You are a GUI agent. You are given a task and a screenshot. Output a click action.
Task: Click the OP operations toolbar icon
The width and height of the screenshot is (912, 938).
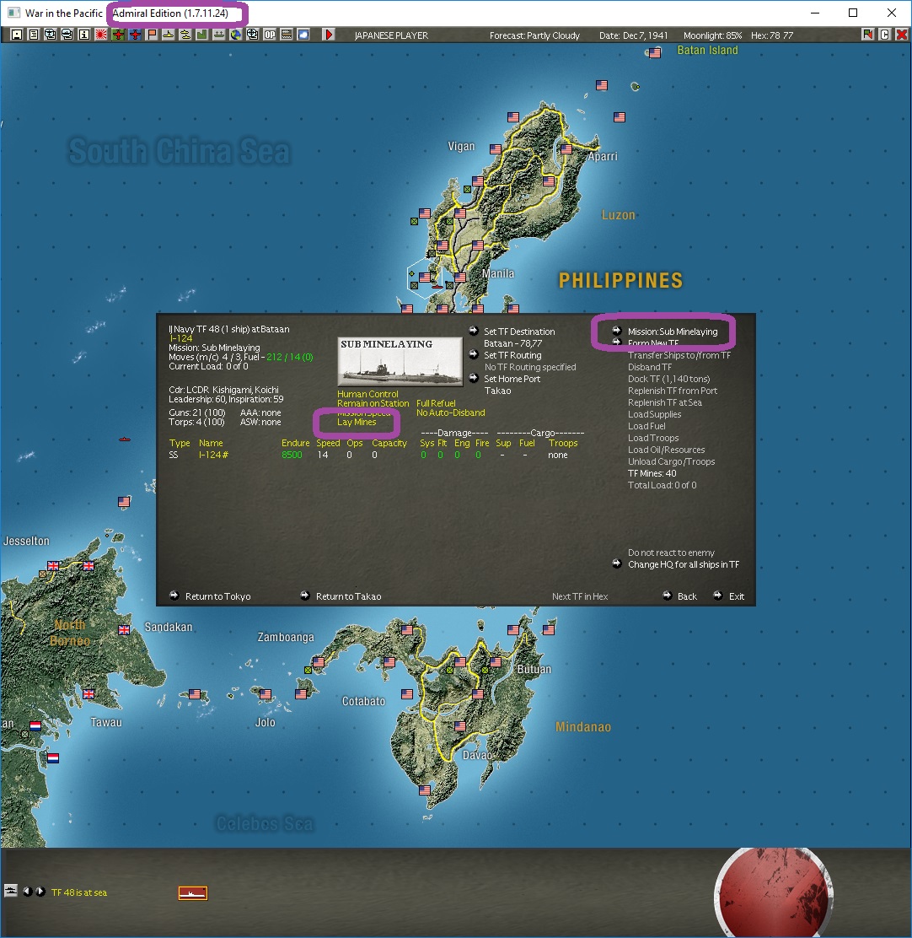pyautogui.click(x=270, y=35)
